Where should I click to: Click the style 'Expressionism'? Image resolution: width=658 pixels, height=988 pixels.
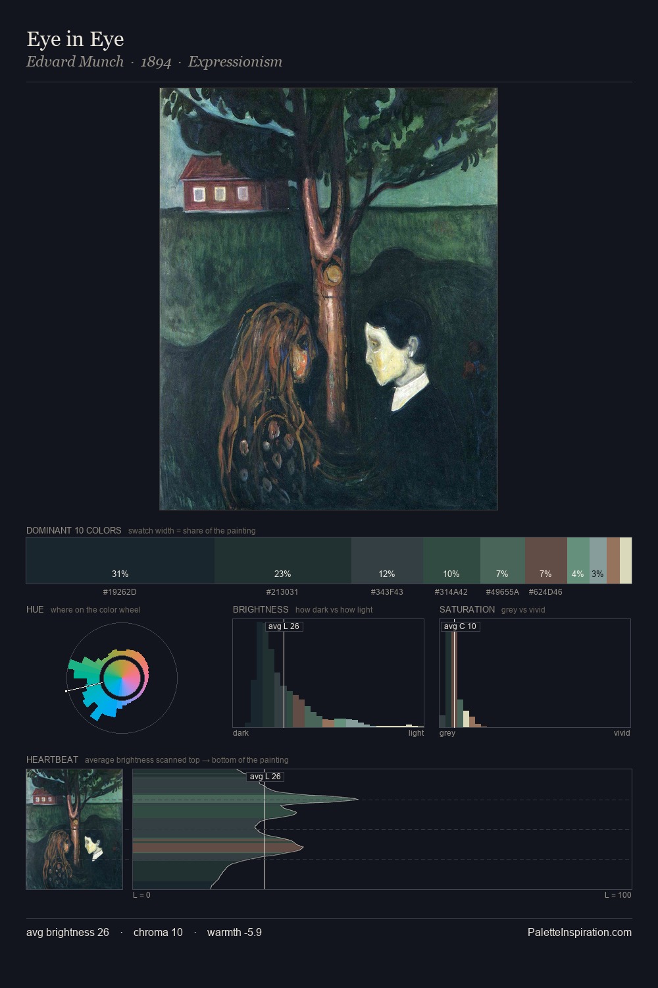(x=235, y=62)
